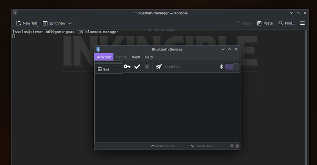Click the checkmark trust icon

pos(137,66)
